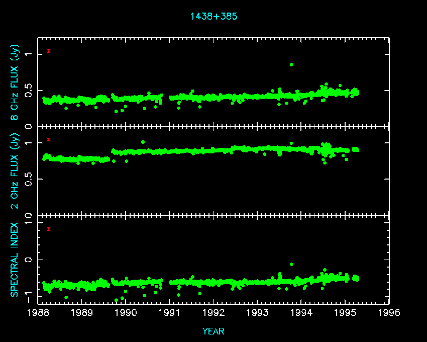Select the 1989 year tick label

point(82,313)
